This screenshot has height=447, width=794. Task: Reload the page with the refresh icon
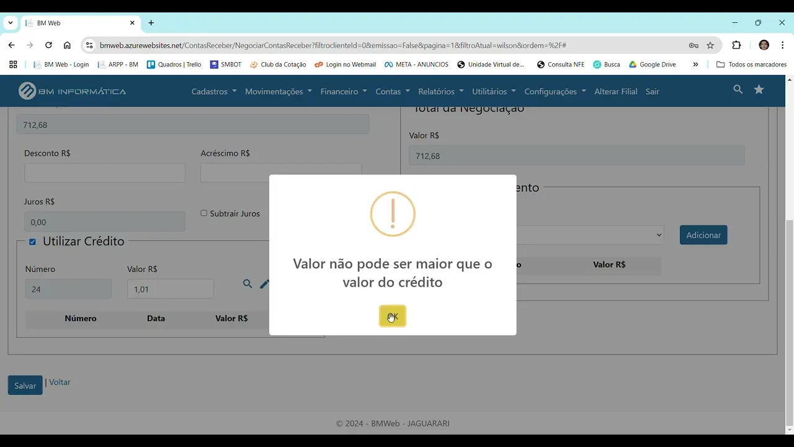tap(48, 45)
